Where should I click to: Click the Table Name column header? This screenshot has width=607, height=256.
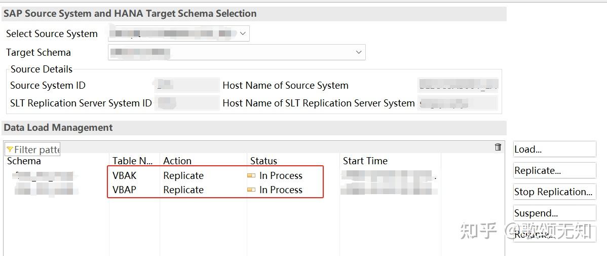(132, 161)
